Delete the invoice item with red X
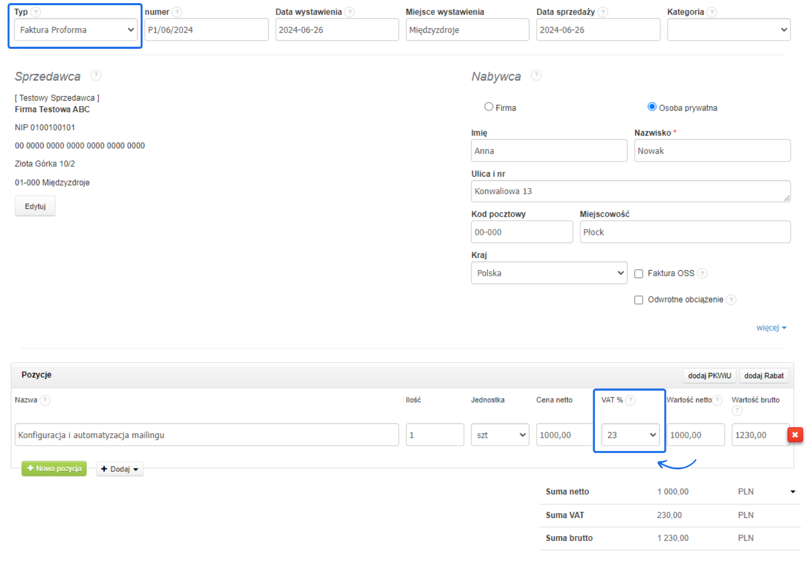Image resolution: width=811 pixels, height=561 pixels. (795, 435)
